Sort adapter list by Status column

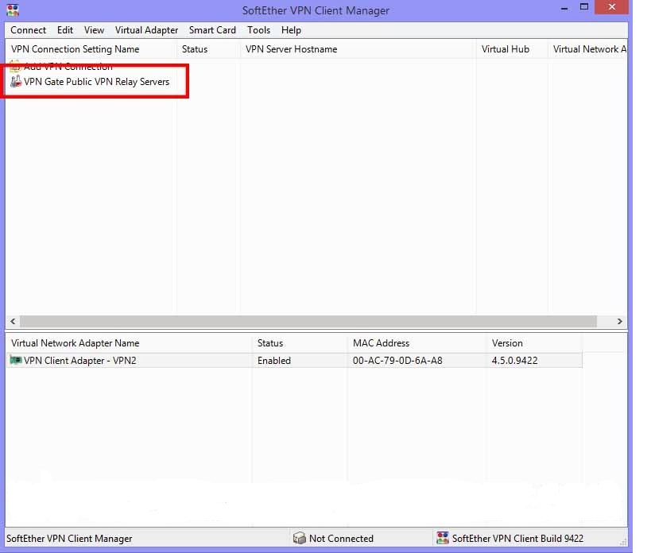click(300, 343)
